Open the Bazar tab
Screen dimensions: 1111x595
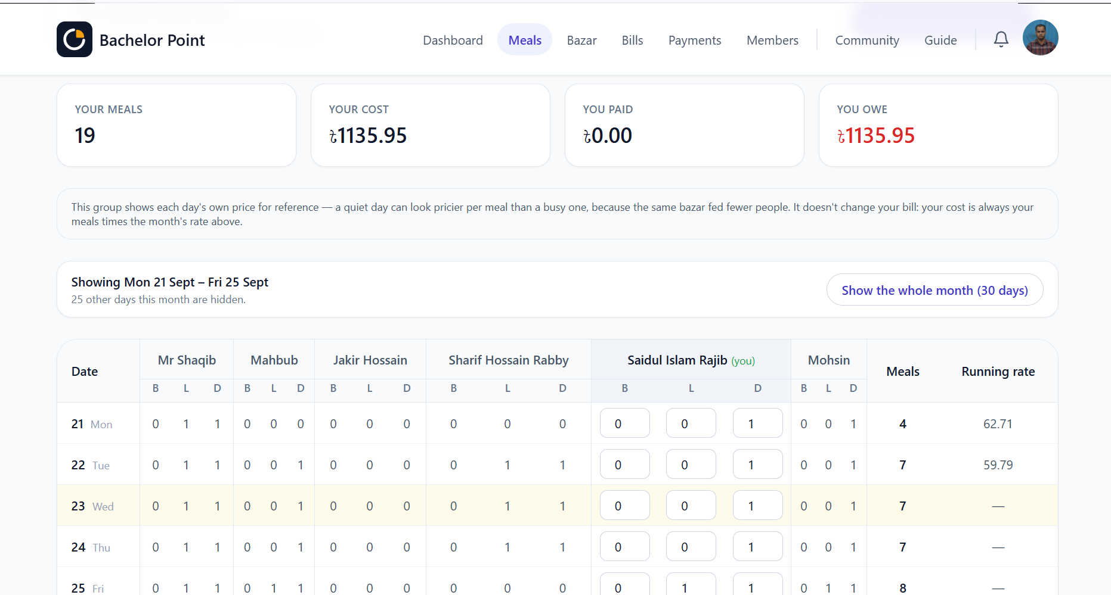pyautogui.click(x=581, y=40)
